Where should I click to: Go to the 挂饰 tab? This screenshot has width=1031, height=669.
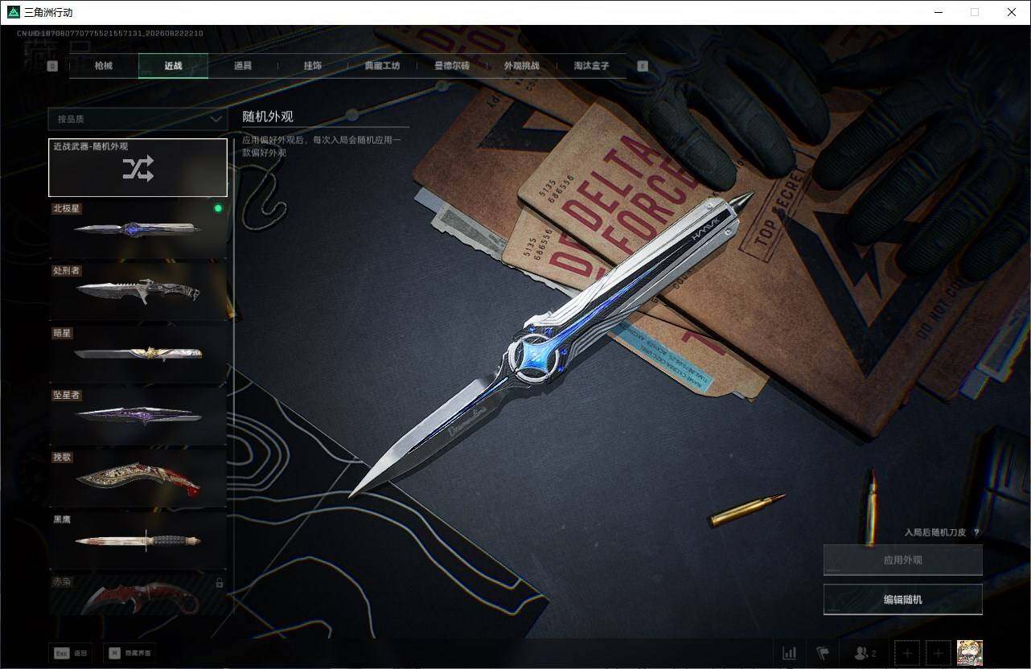312,66
